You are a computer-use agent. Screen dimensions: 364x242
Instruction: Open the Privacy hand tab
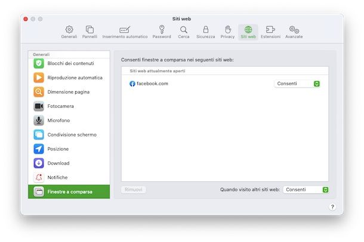tap(227, 32)
